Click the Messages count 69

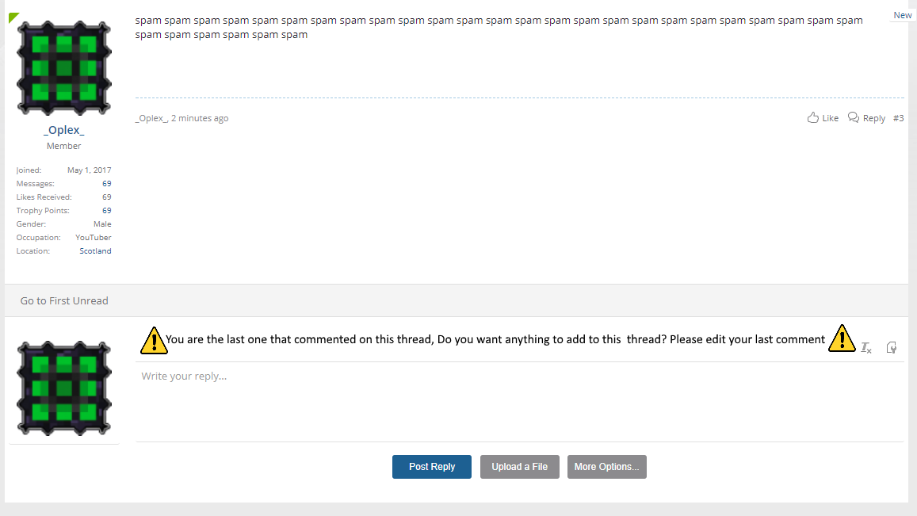click(x=106, y=184)
